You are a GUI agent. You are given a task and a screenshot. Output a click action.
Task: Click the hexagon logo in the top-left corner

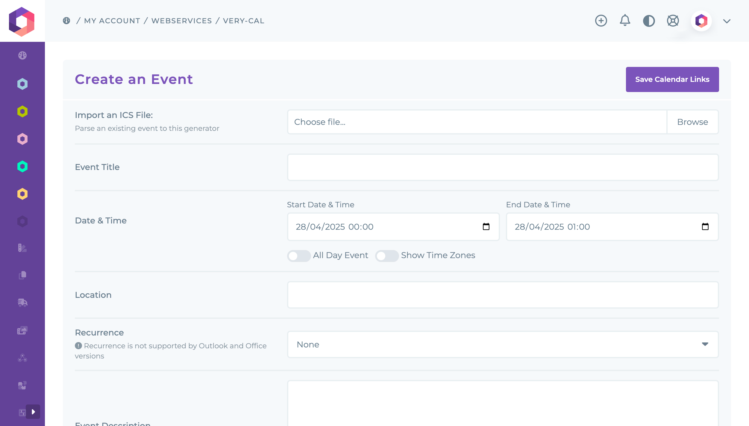tap(22, 22)
